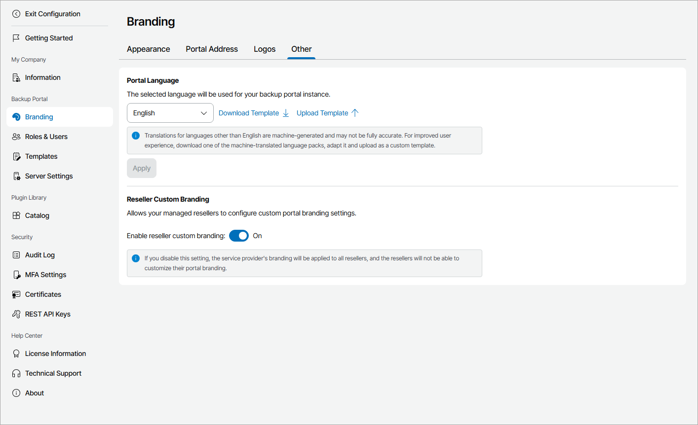The height and width of the screenshot is (425, 698).
Task: Open Roles & Users via its people icon
Action: [x=16, y=137]
